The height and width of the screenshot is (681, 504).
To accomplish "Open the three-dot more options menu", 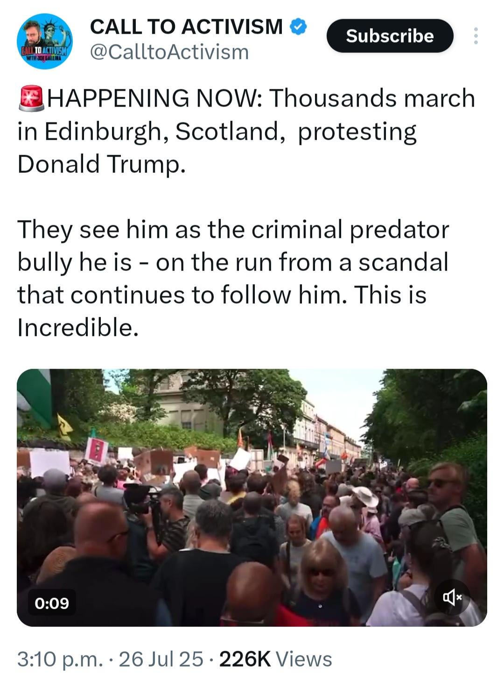I will click(476, 36).
